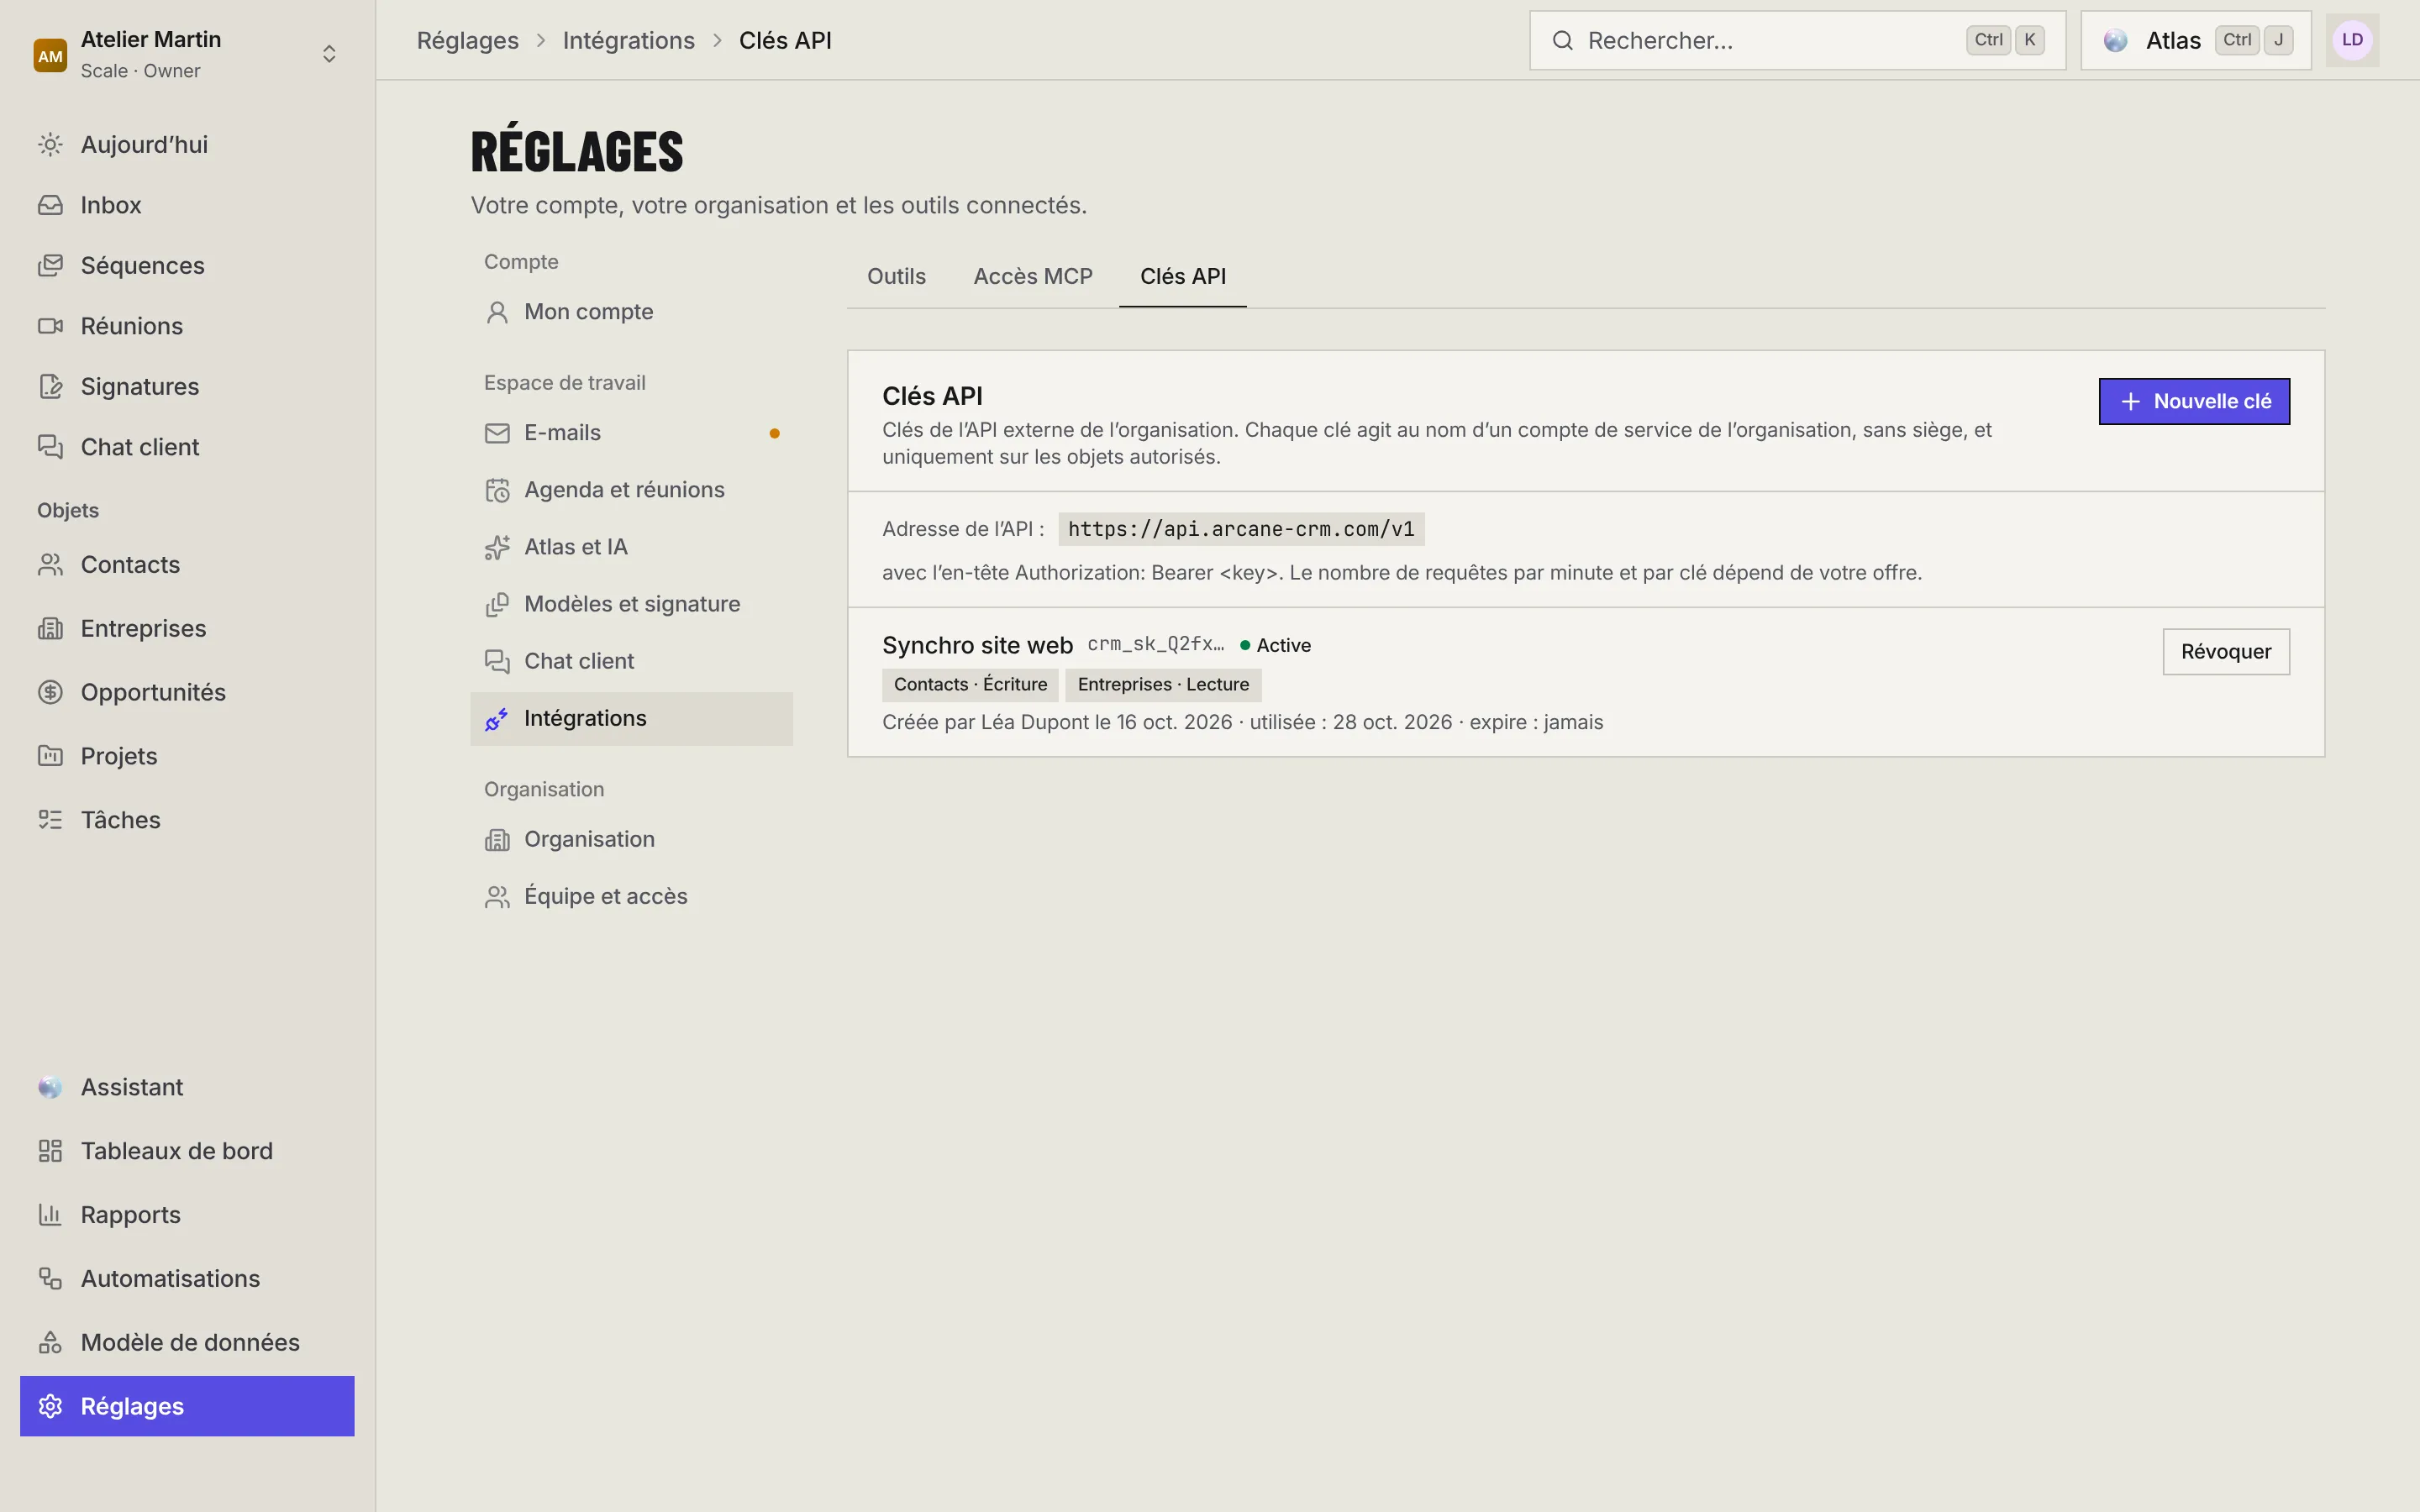Click the Clés API breadcrumb
2420x1512 pixels.
point(785,41)
